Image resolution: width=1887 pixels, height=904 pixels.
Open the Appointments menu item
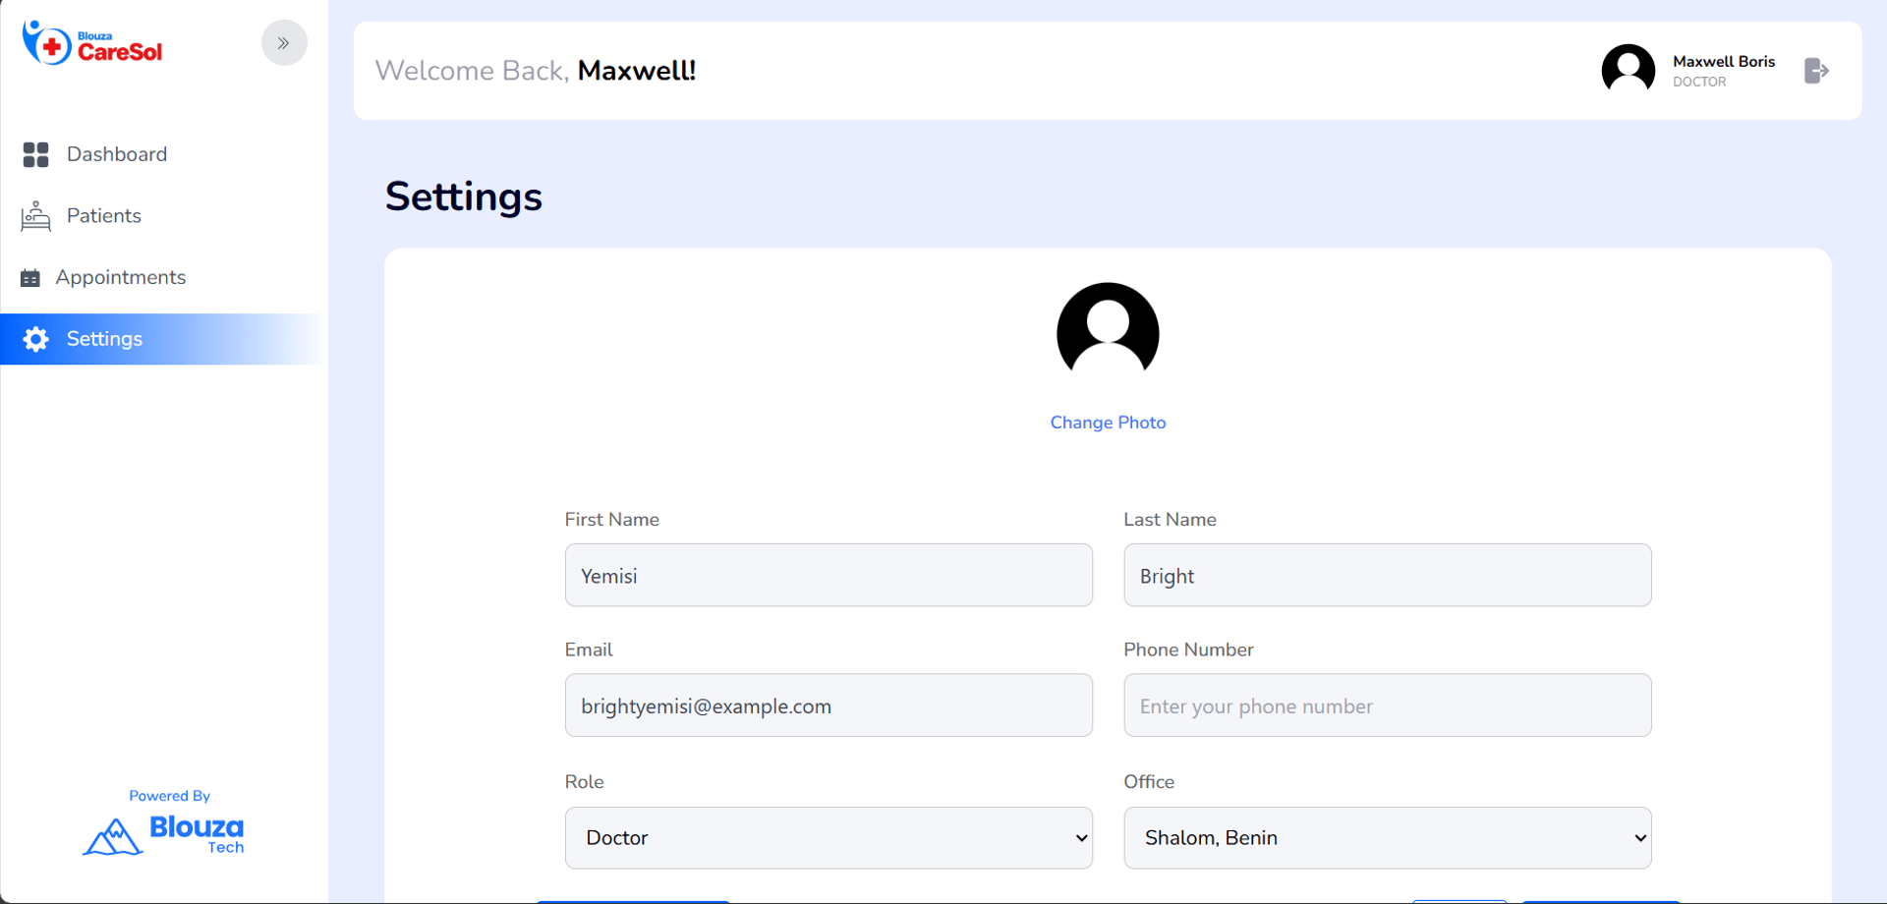point(121,278)
